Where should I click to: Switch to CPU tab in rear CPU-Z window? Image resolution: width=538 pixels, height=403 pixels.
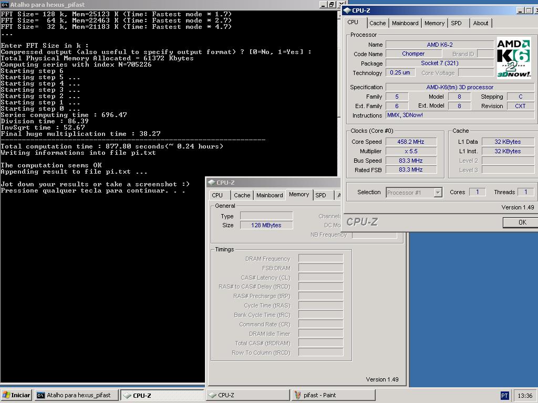(x=217, y=195)
